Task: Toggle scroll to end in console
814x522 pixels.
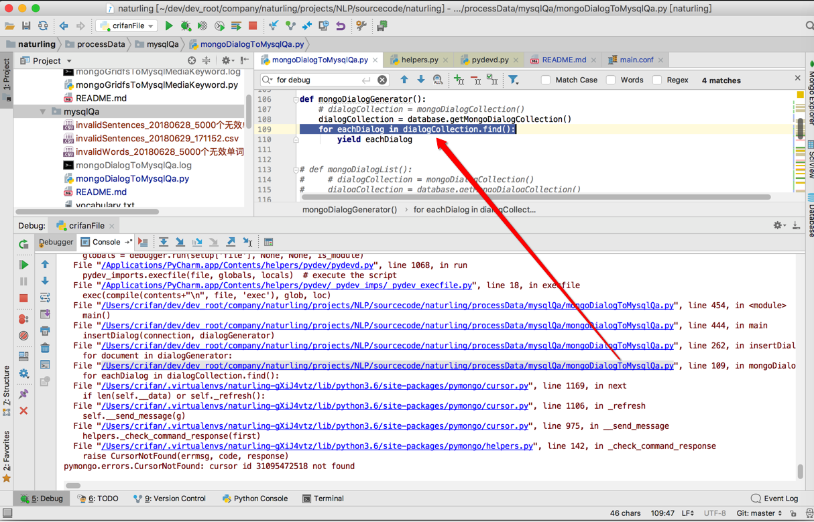Action: tap(45, 314)
